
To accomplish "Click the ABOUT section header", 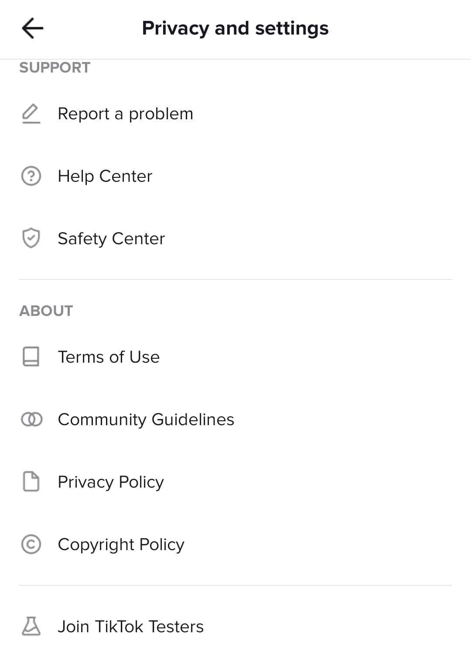I will tap(46, 311).
